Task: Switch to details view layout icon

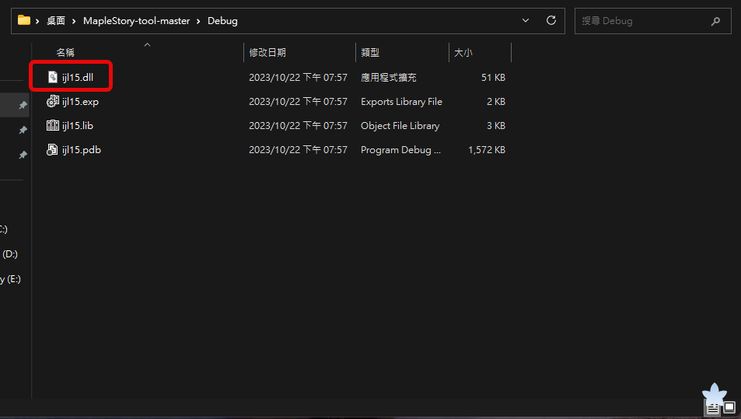Action: click(x=713, y=408)
